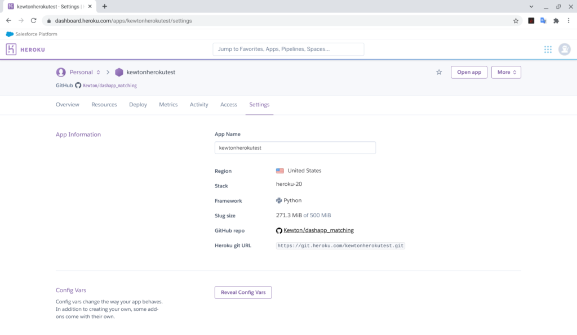
Task: Click the Heroku logo icon
Action: point(11,50)
